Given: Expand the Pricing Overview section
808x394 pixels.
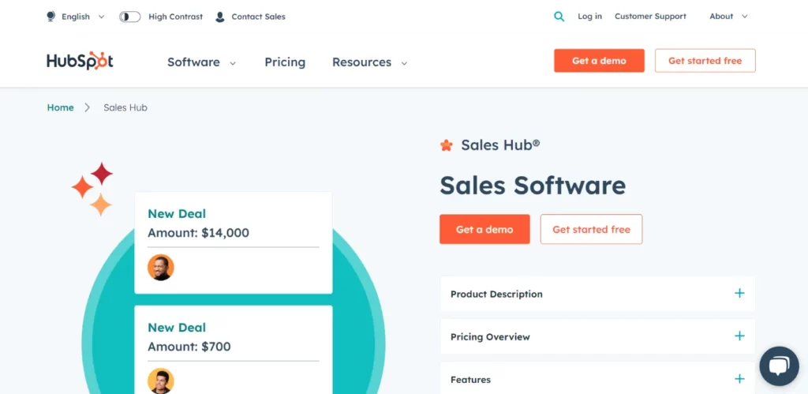Looking at the screenshot, I should [x=597, y=336].
